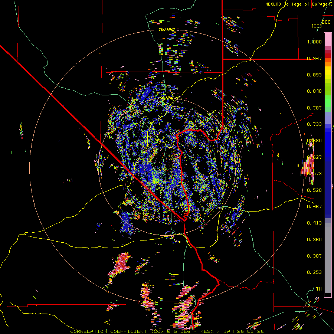Pick the pink top segment of color bar
Image resolution: width=334 pixels, height=334 pixels.
coord(328,39)
